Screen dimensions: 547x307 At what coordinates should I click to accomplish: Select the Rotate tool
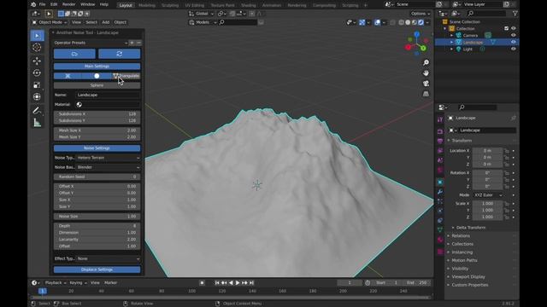pos(37,73)
